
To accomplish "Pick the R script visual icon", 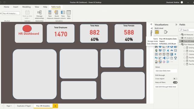I will [176, 54].
